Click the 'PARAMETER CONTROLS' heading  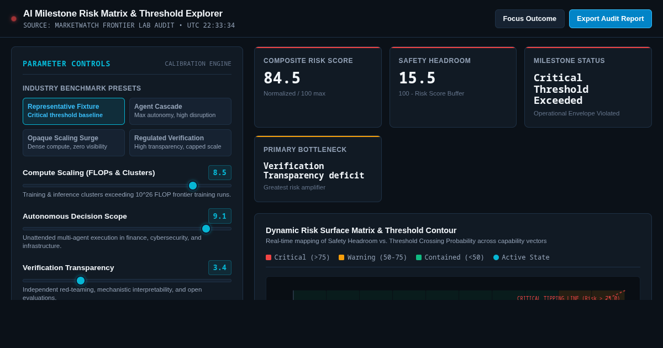click(66, 64)
